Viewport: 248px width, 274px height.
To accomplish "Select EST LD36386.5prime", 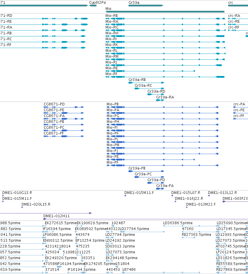I will click(x=178, y=223).
